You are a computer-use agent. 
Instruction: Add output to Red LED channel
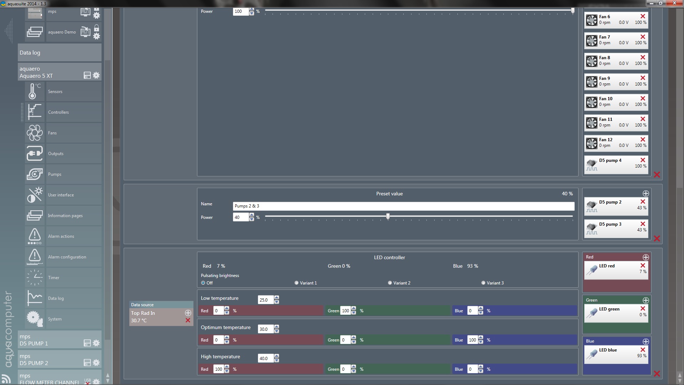tap(646, 257)
